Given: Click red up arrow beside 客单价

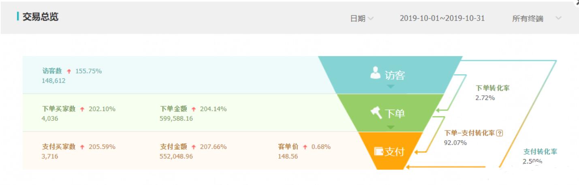Looking at the screenshot, I should click(305, 147).
